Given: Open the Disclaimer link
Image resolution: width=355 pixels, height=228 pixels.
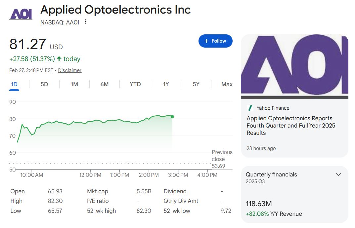Looking at the screenshot, I should [69, 70].
